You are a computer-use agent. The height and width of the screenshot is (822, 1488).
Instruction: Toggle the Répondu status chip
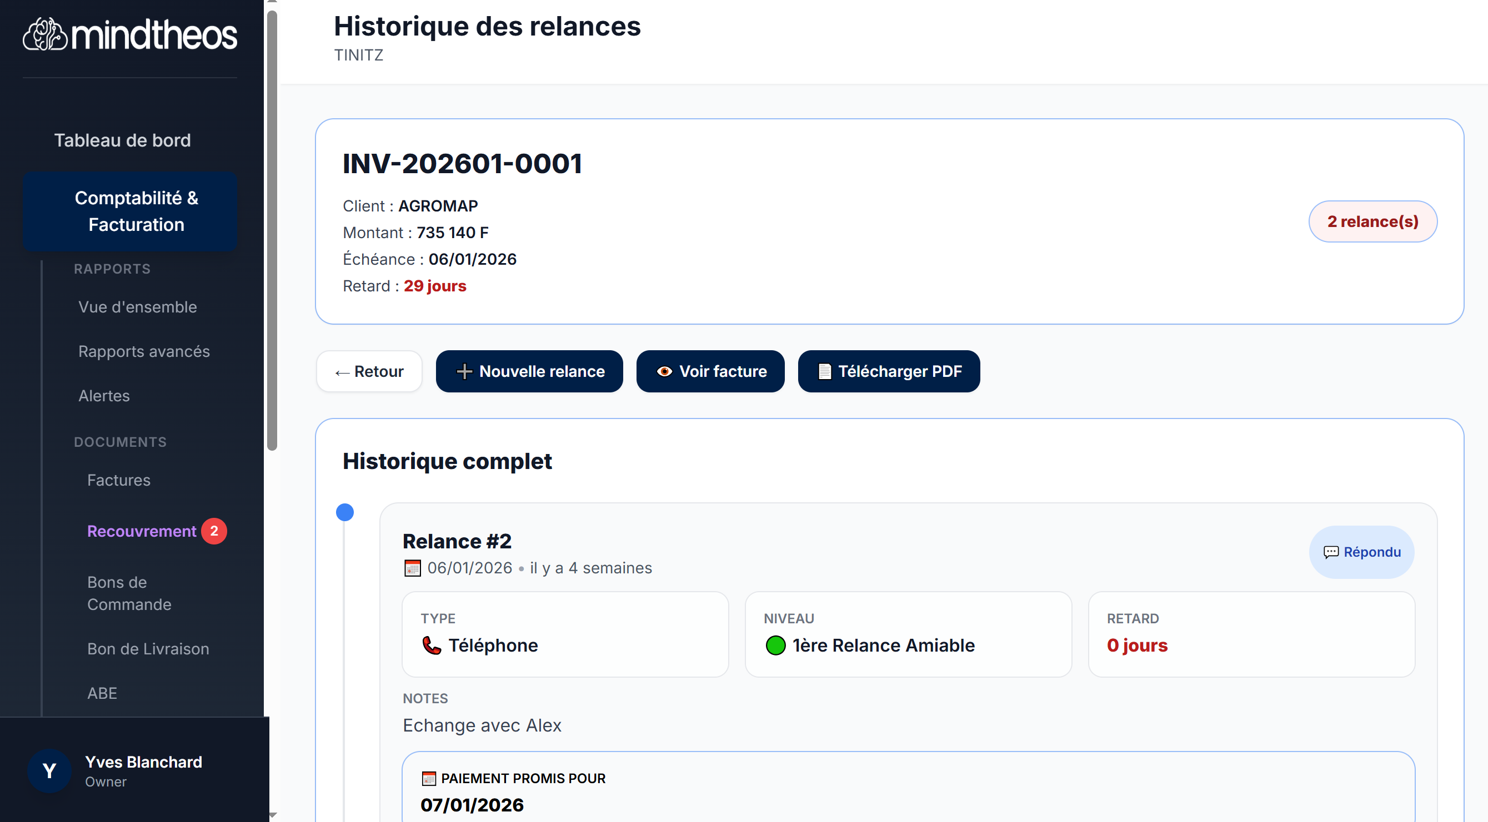[x=1361, y=552]
